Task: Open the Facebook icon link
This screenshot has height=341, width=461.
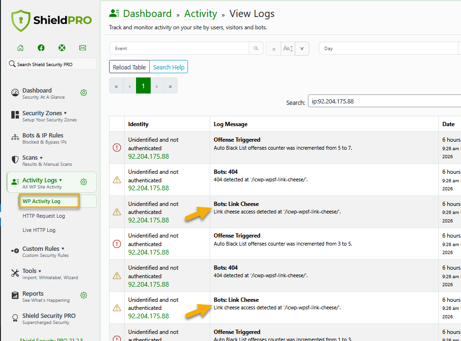Action: pos(41,48)
